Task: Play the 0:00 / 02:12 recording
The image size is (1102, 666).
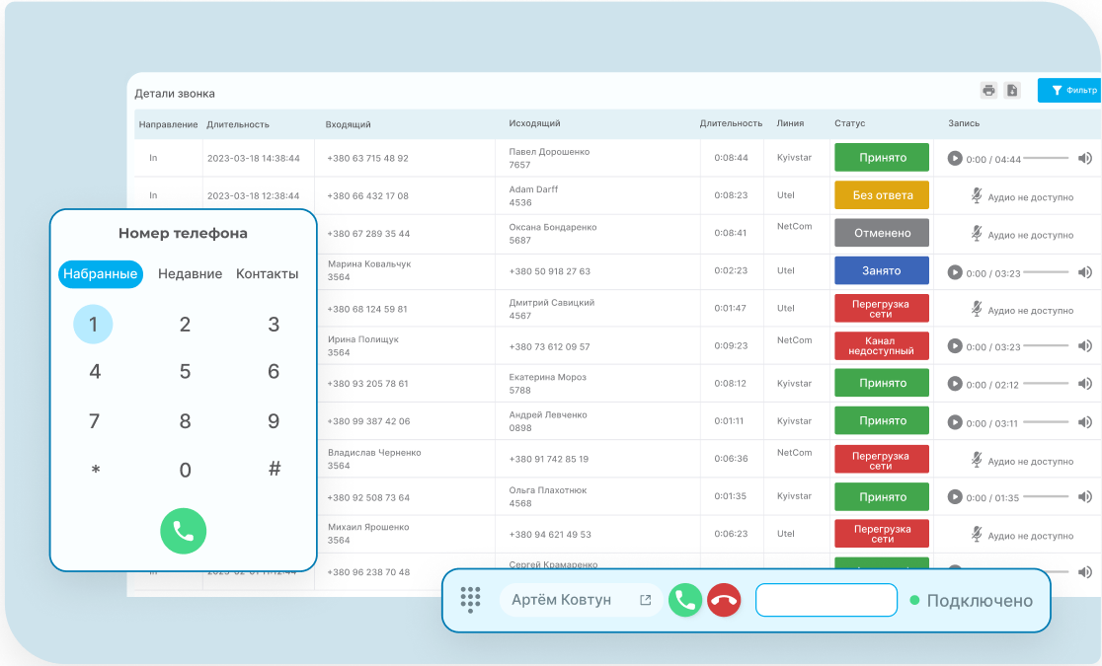Action: [955, 384]
